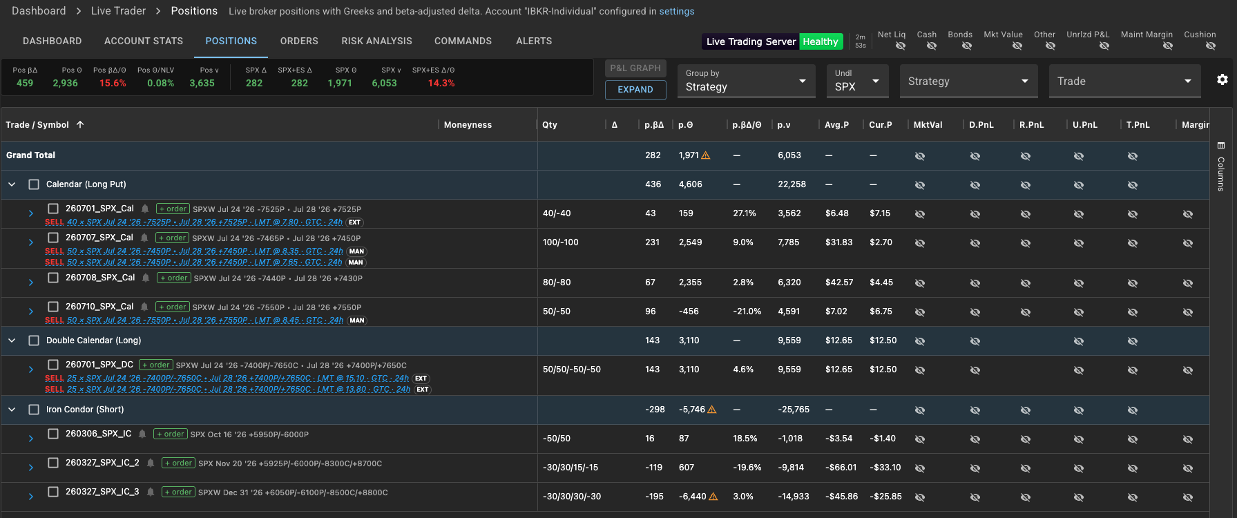Viewport: 1237px width, 518px height.
Task: Click alert bell for 260707_SPX_Cal
Action: coord(144,238)
